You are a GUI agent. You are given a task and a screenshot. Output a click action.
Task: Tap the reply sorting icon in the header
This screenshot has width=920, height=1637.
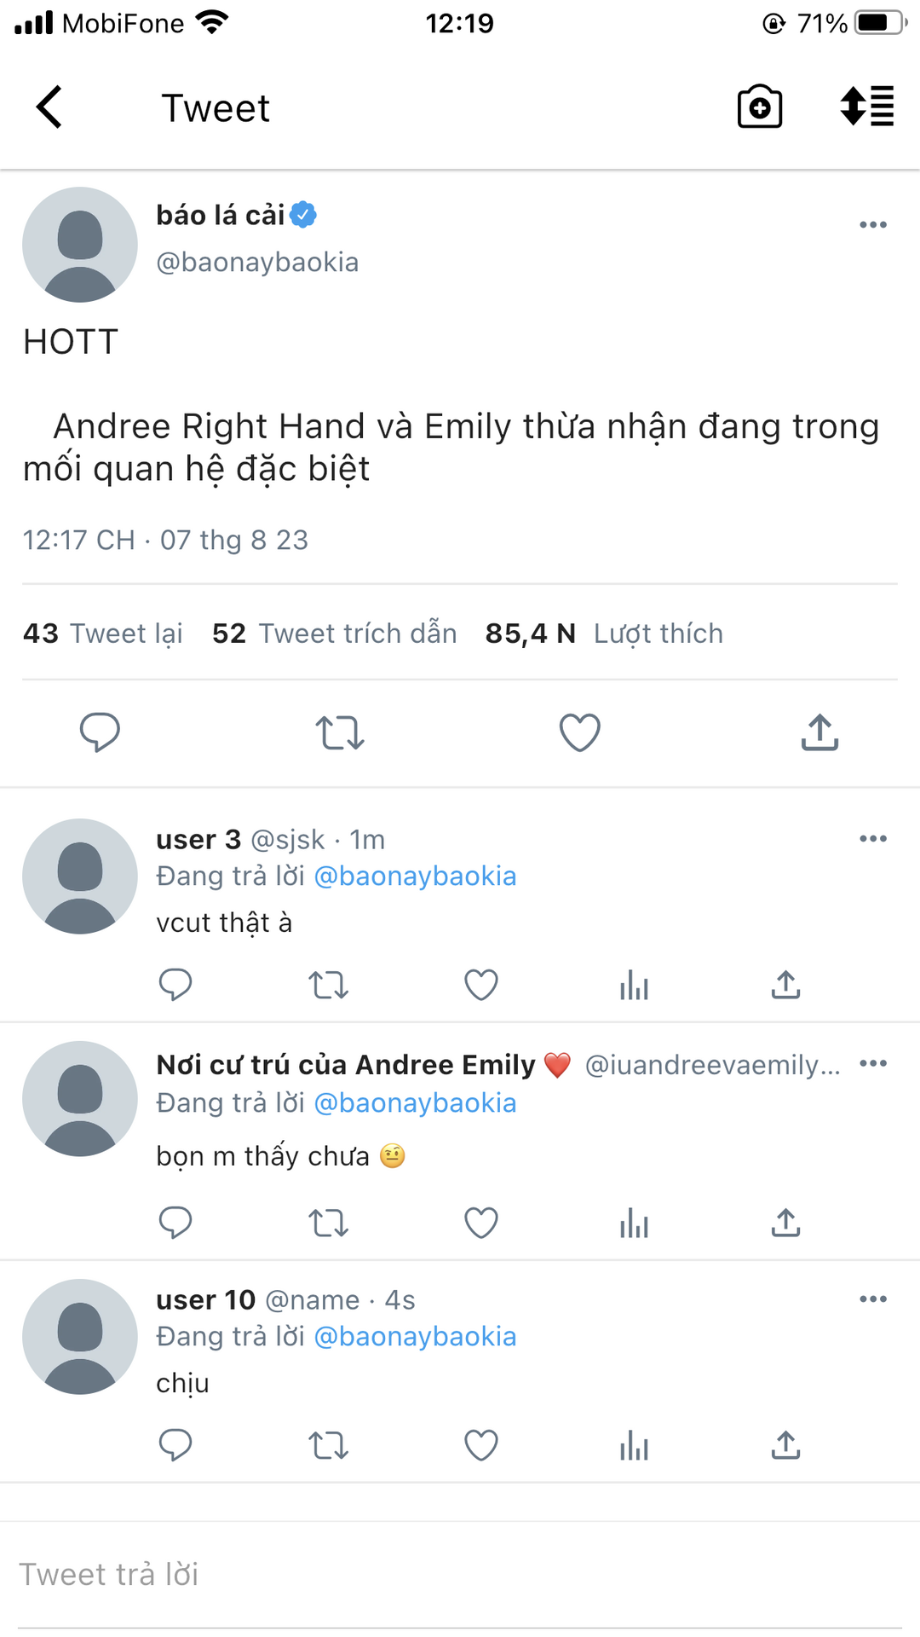click(866, 107)
